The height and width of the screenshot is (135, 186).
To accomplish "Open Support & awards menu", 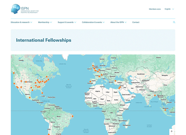I will pyautogui.click(x=67, y=22).
